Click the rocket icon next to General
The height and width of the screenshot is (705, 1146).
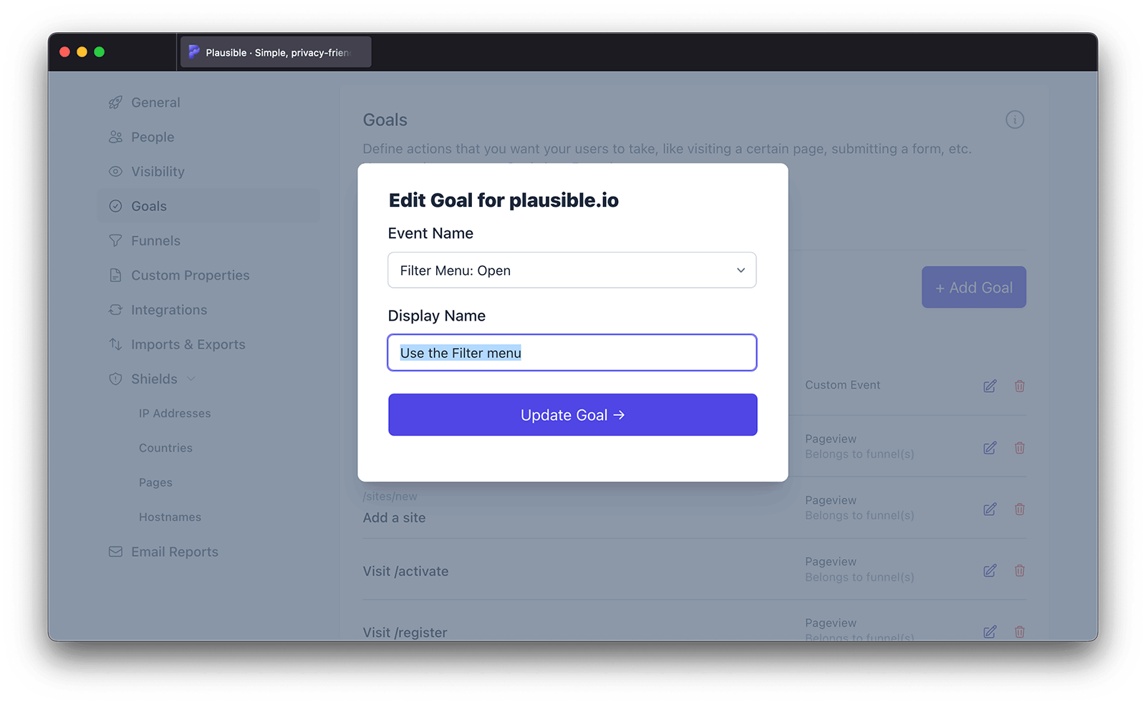(115, 102)
